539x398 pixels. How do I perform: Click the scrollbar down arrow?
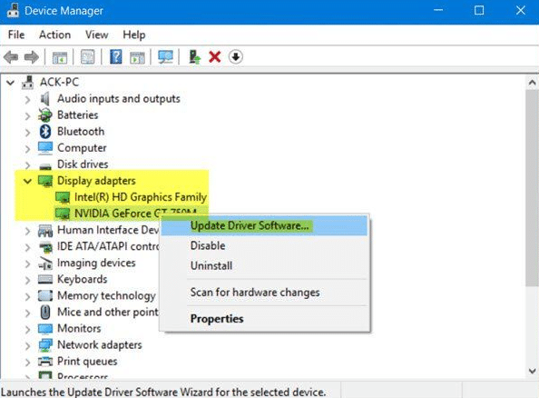click(532, 371)
